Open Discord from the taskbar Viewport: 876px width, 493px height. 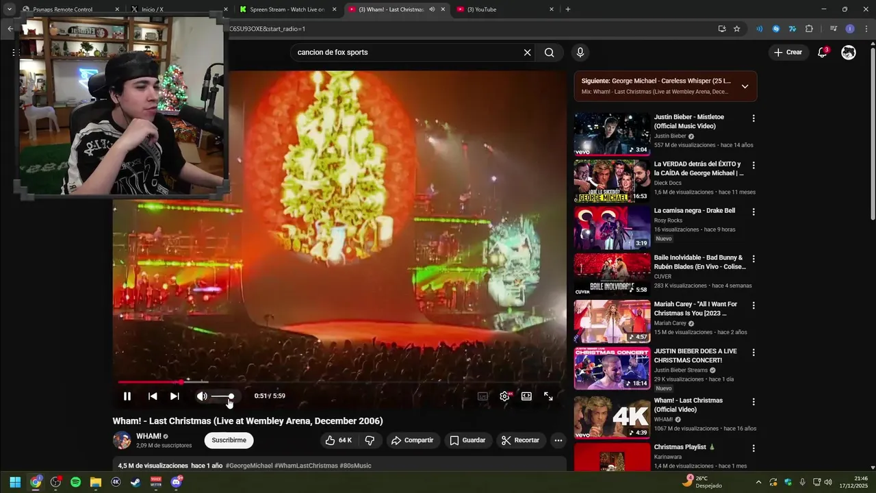click(177, 482)
